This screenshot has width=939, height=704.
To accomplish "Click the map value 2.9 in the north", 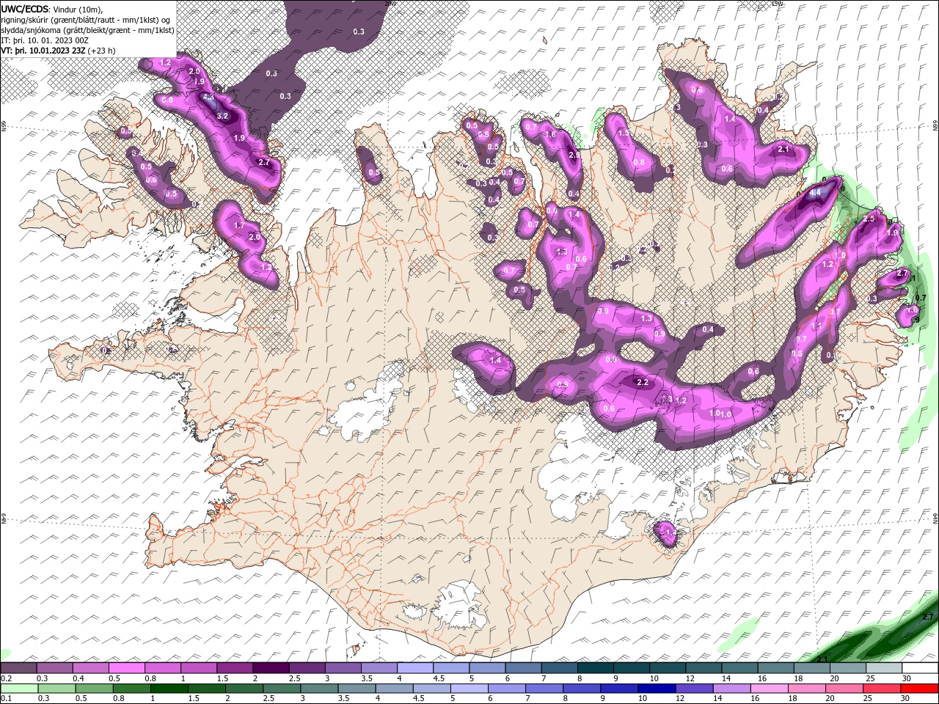I will pos(574,155).
